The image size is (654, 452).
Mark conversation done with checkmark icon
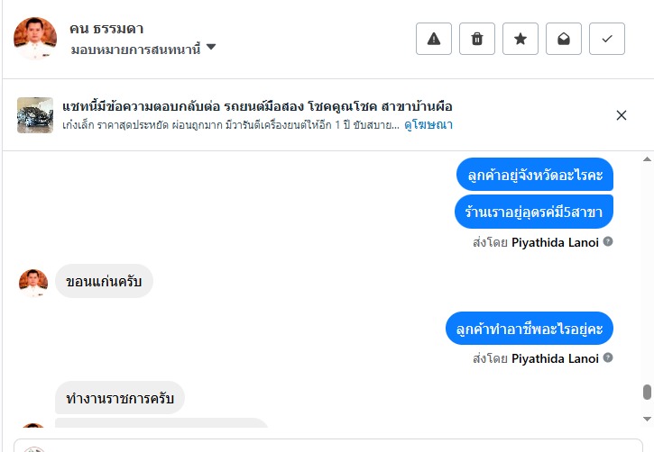point(607,39)
